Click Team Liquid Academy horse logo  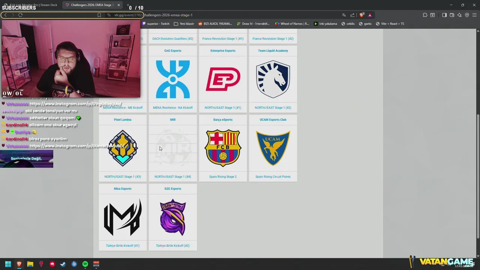(x=273, y=79)
